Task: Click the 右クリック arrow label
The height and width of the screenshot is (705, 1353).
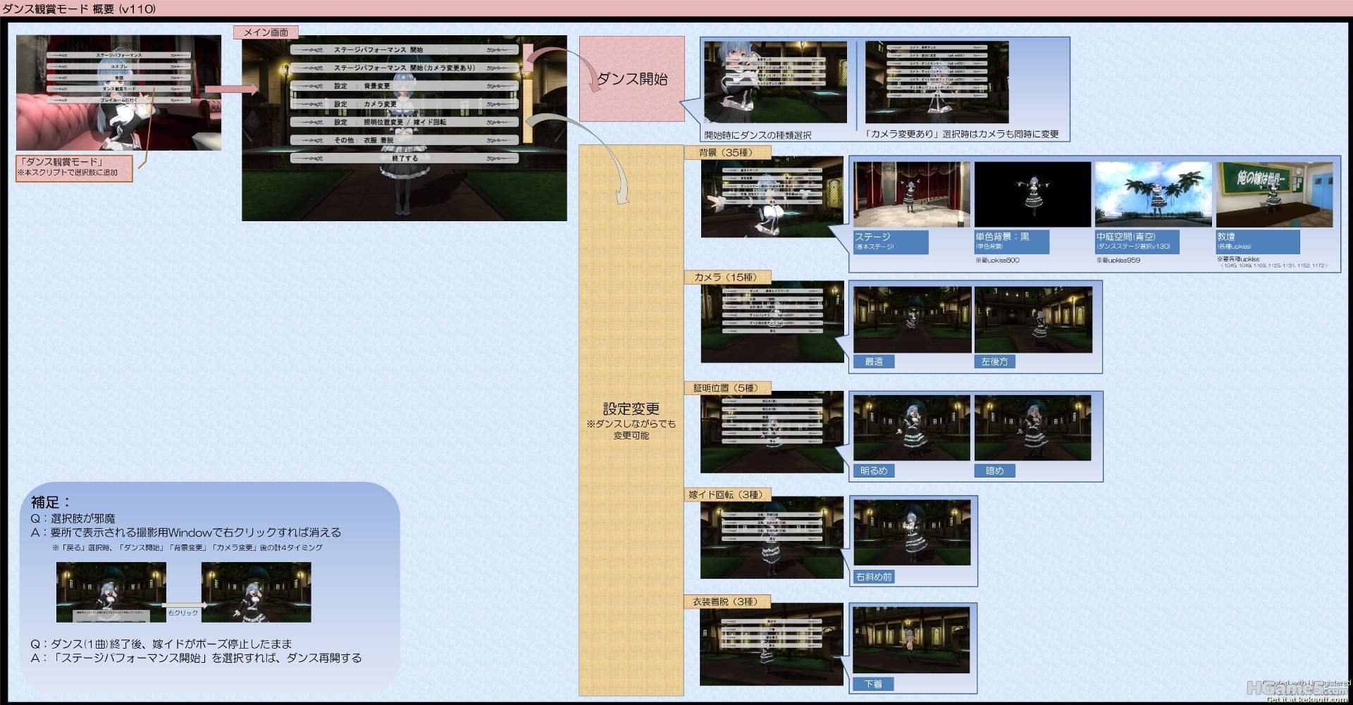Action: 183,613
